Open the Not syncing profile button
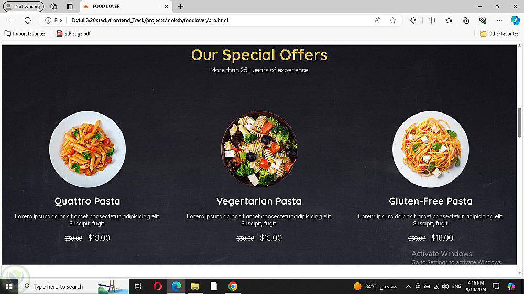This screenshot has height=294, width=524. pyautogui.click(x=24, y=6)
